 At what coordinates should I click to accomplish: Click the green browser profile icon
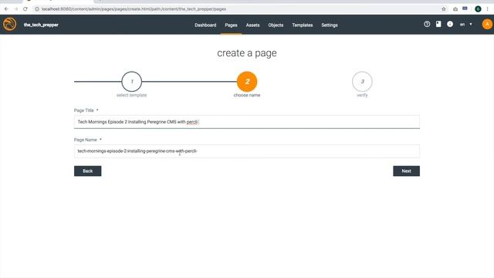[x=478, y=8]
